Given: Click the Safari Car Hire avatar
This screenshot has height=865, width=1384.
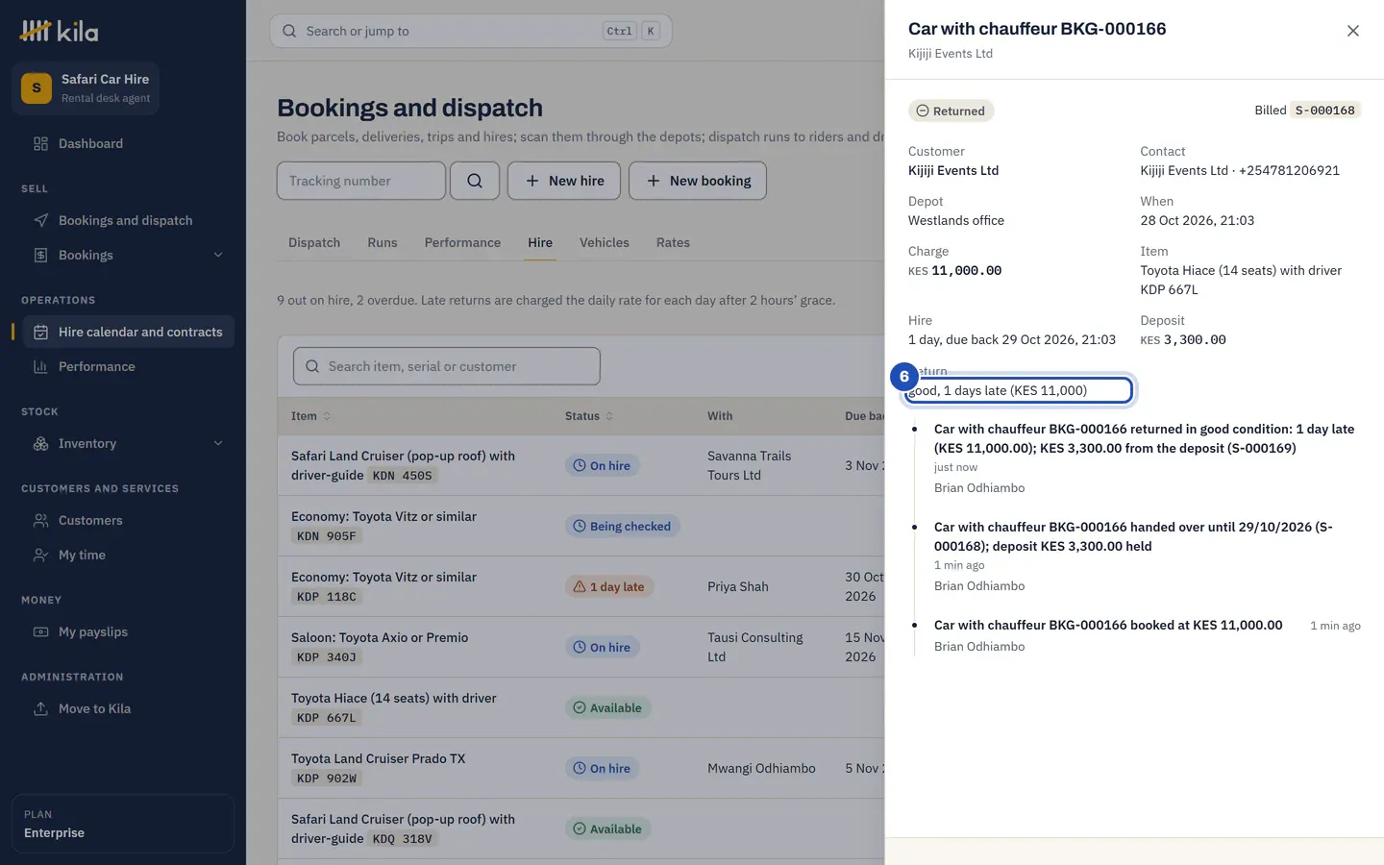Looking at the screenshot, I should [x=37, y=87].
